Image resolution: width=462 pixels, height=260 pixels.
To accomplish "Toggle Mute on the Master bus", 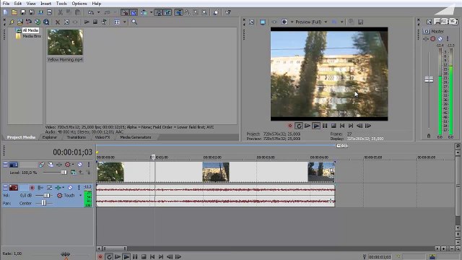I will (x=440, y=39).
